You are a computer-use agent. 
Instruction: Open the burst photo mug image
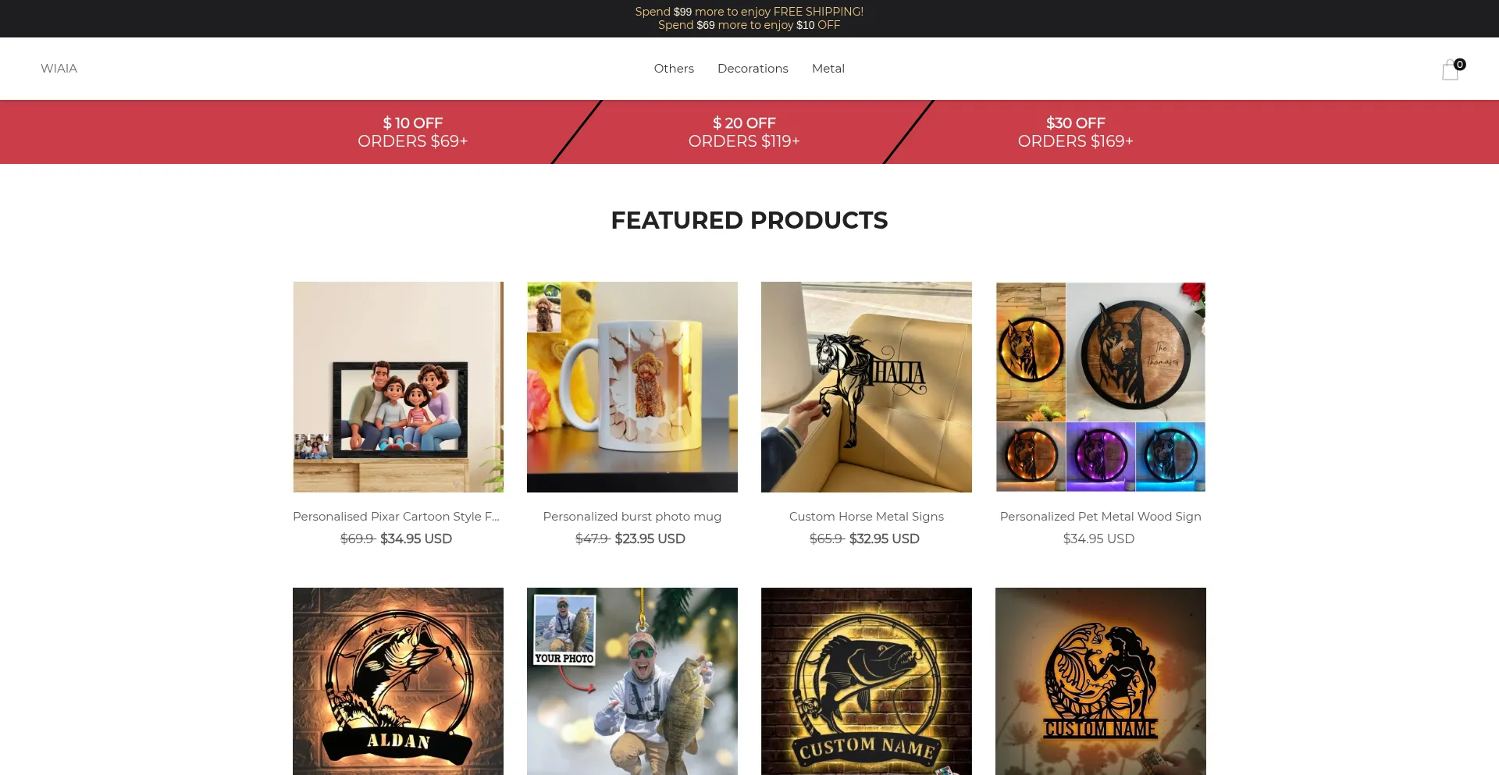point(632,387)
